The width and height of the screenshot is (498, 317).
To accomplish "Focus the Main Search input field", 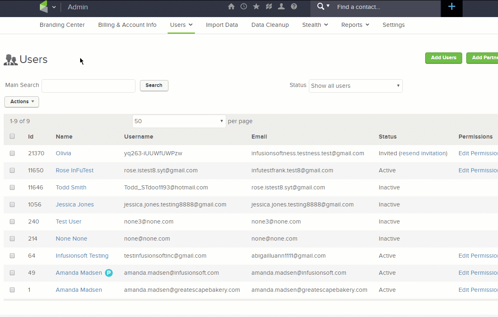I will 88,86.
